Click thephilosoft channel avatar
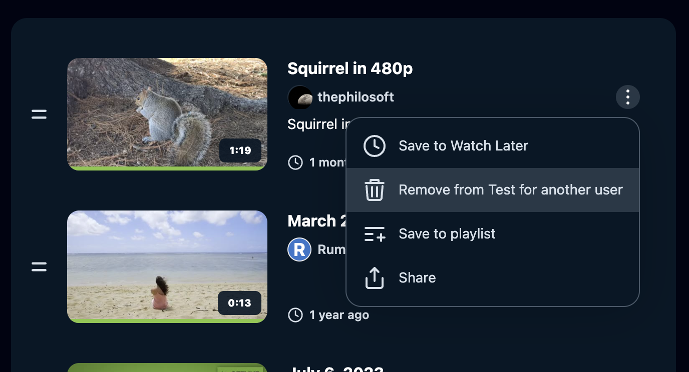Image resolution: width=689 pixels, height=372 pixels. [x=299, y=97]
